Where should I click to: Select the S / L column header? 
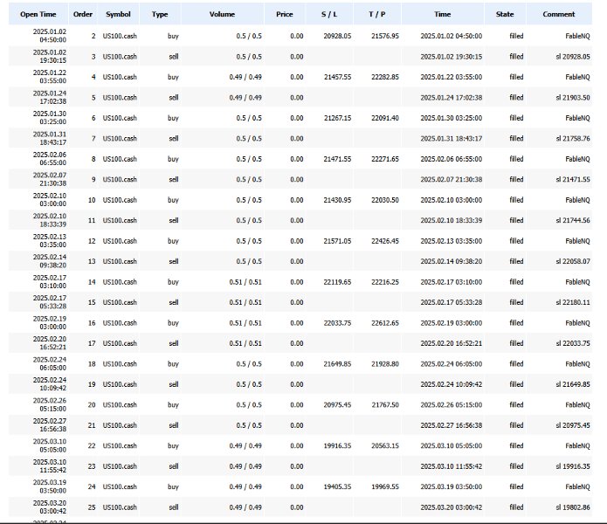click(x=329, y=14)
